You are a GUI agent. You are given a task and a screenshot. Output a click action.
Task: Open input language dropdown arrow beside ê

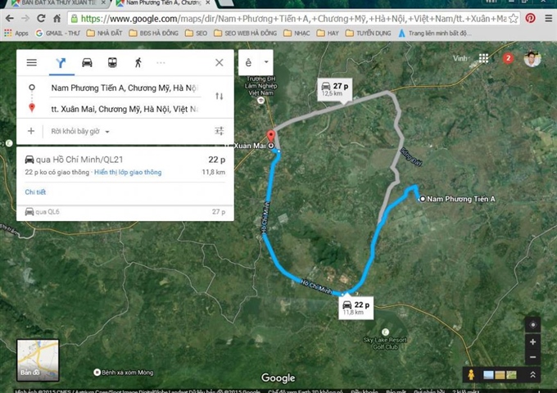pyautogui.click(x=267, y=62)
